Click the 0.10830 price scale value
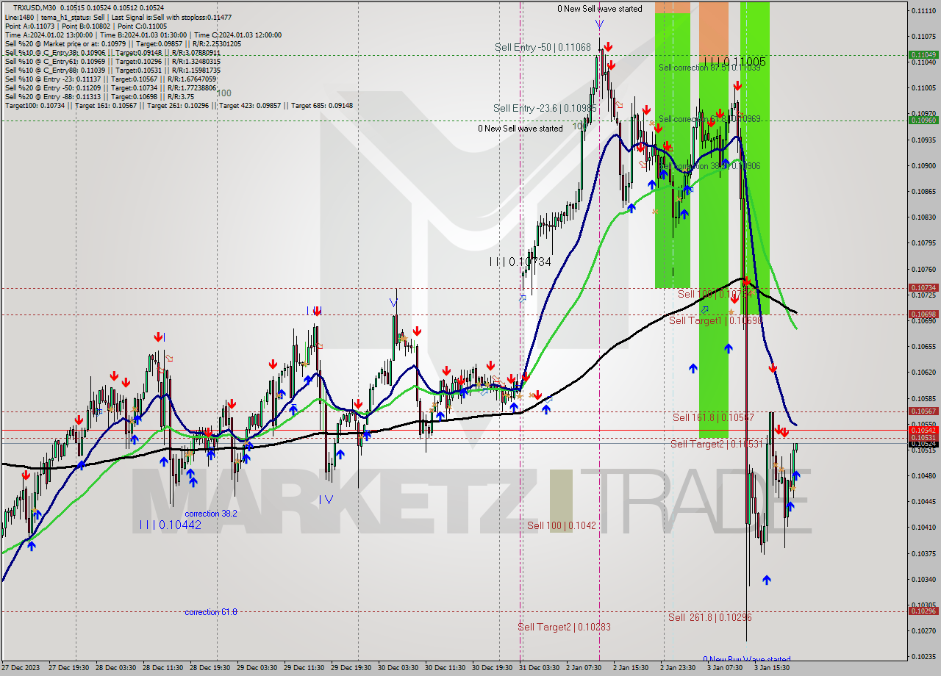 pyautogui.click(x=923, y=217)
